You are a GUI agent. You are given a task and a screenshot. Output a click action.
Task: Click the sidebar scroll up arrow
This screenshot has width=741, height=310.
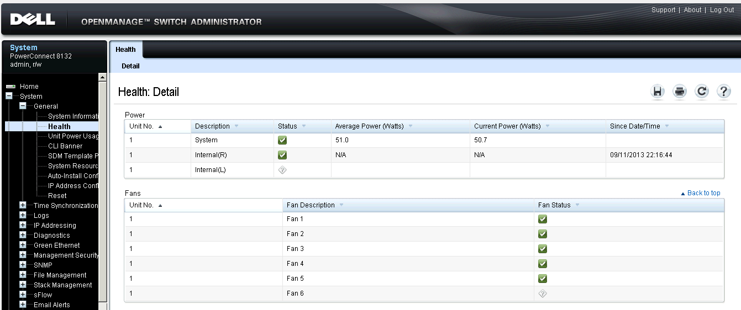pyautogui.click(x=102, y=78)
